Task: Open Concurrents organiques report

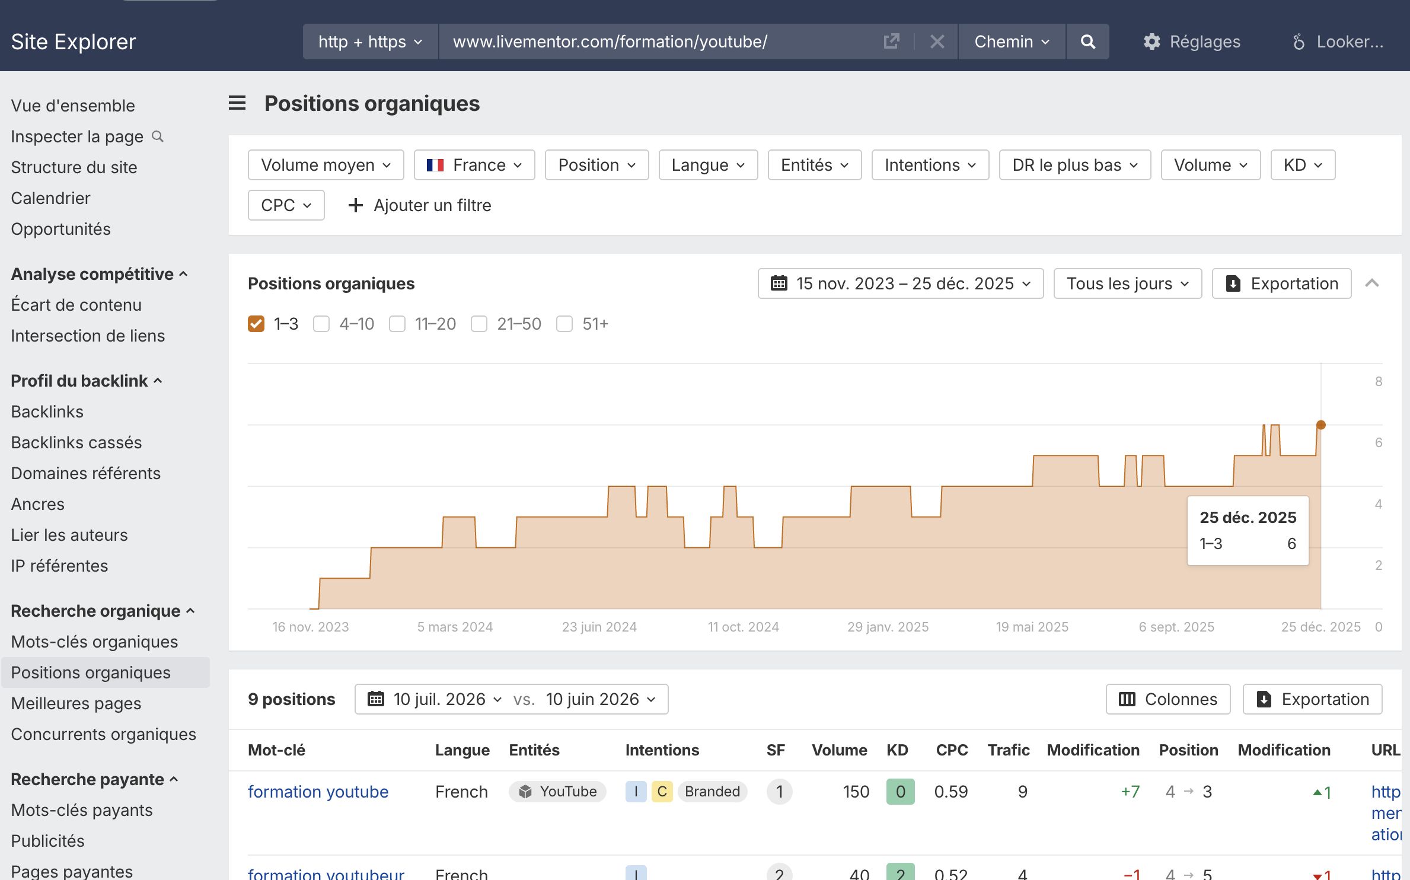Action: [x=104, y=734]
